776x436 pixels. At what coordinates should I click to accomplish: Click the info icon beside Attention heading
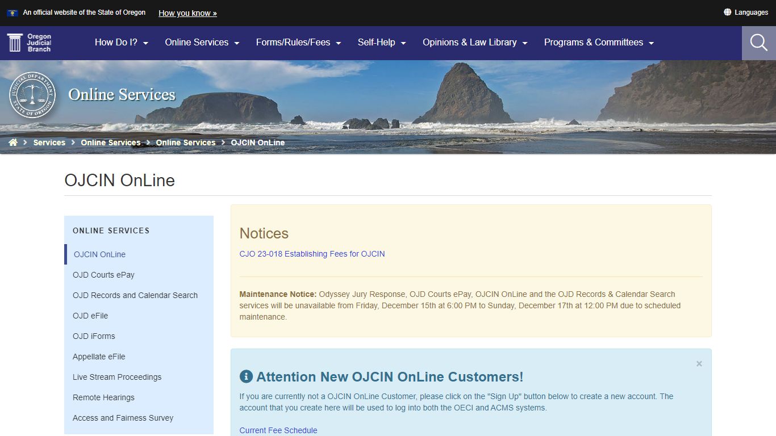point(246,376)
